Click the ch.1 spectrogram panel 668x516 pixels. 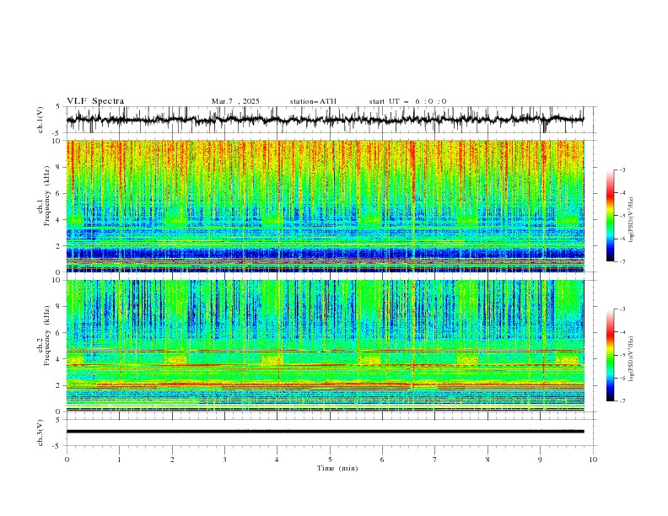click(325, 206)
